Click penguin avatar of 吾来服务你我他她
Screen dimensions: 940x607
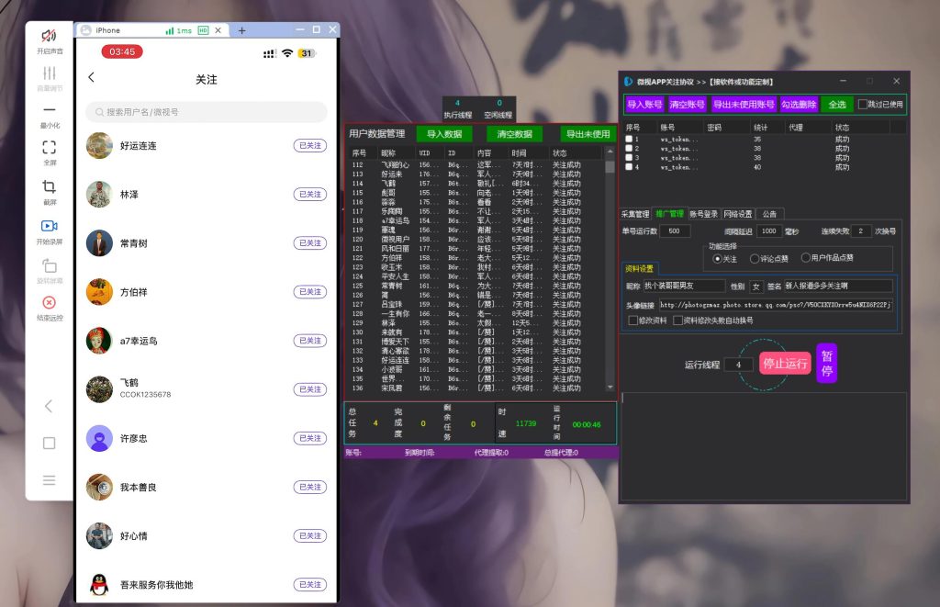99,584
